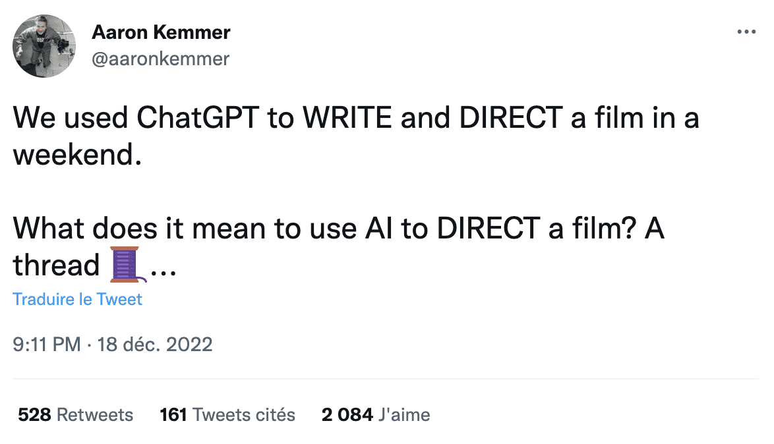Open the 2 084 J'aime list
The image size is (774, 444).
[x=376, y=415]
